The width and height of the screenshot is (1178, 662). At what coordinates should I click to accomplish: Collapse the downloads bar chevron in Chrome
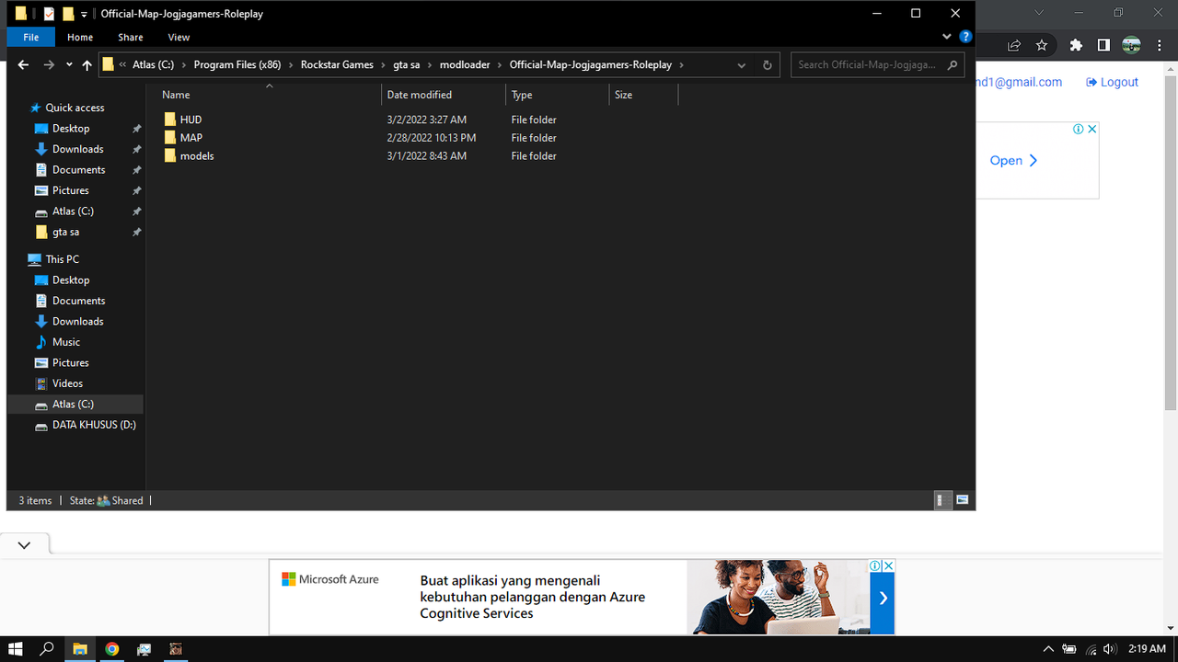coord(24,545)
